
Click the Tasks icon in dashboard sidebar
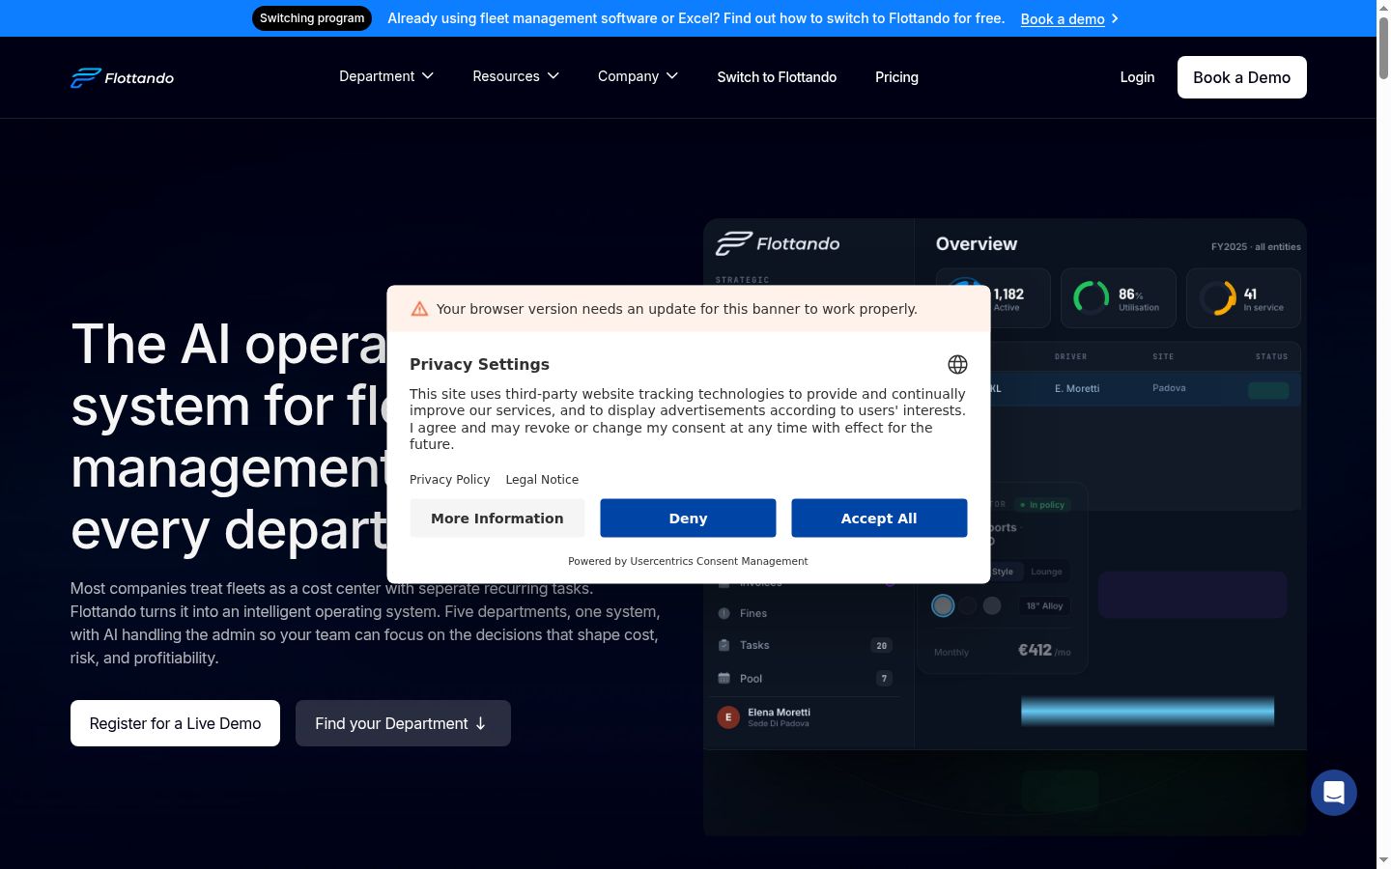[x=724, y=645]
